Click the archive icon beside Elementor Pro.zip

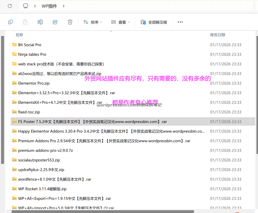(x=14, y=83)
